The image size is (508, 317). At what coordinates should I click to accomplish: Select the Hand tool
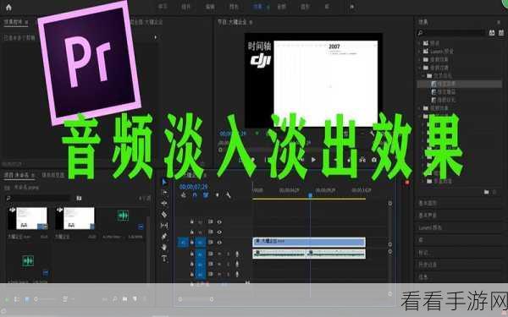coord(164,248)
